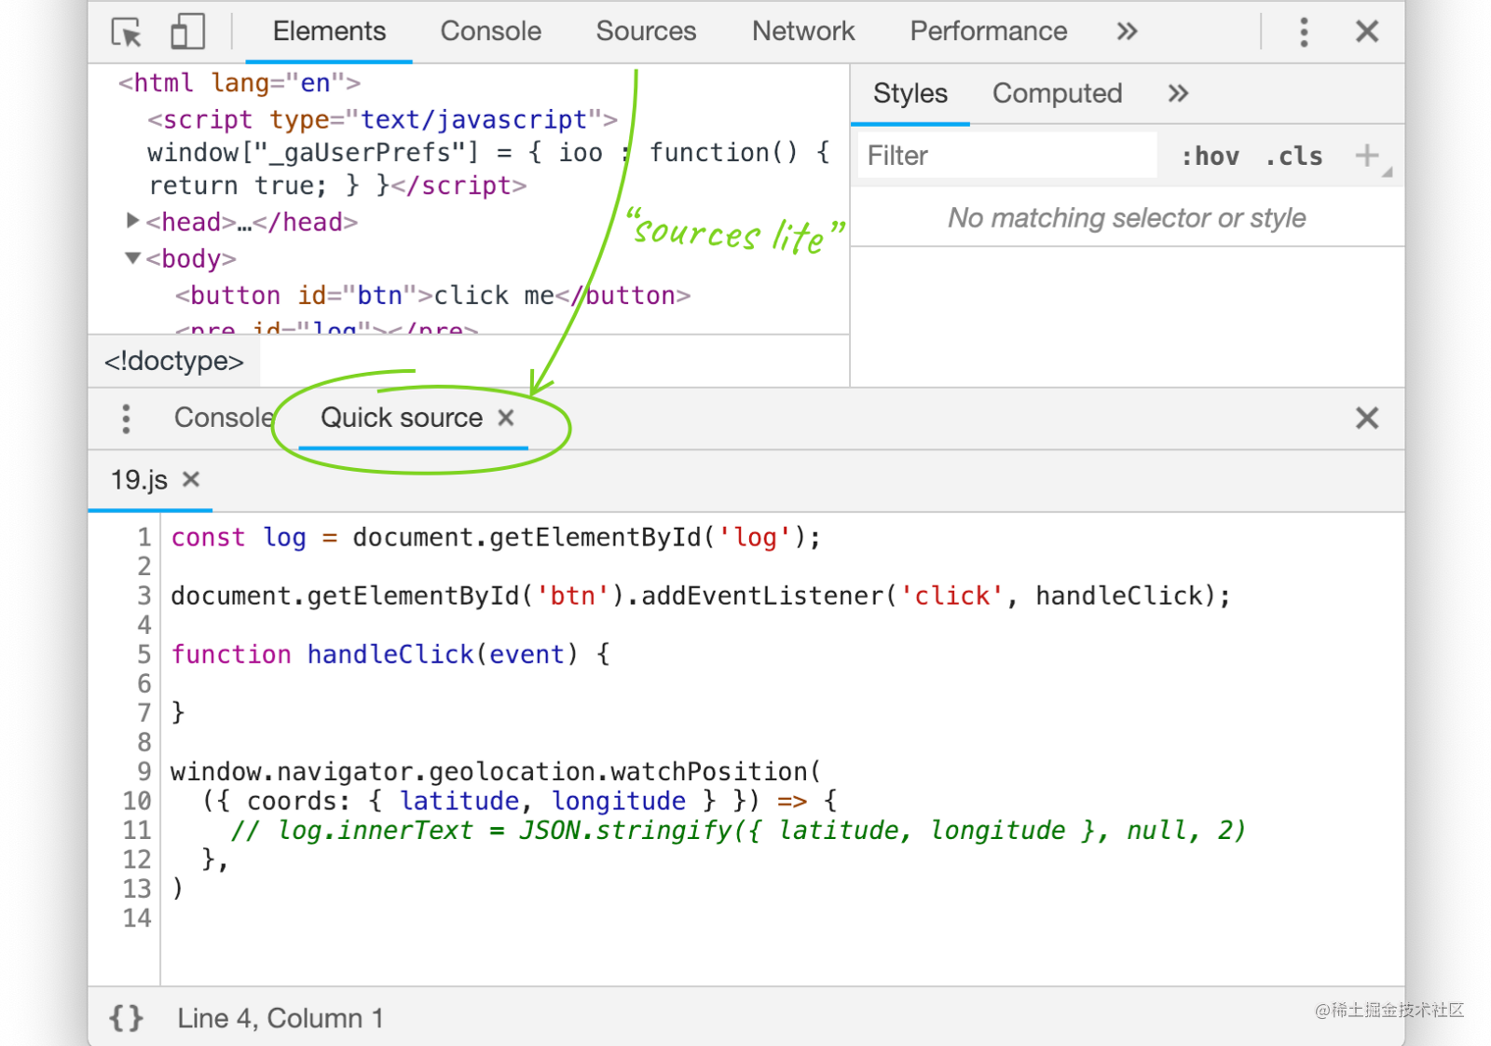Switch to the Network tab
This screenshot has height=1046, width=1491.
(x=803, y=32)
